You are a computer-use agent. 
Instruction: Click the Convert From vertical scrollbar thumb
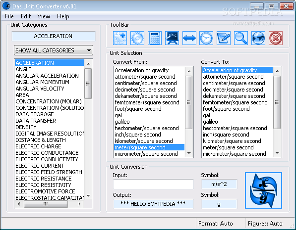click(x=189, y=102)
